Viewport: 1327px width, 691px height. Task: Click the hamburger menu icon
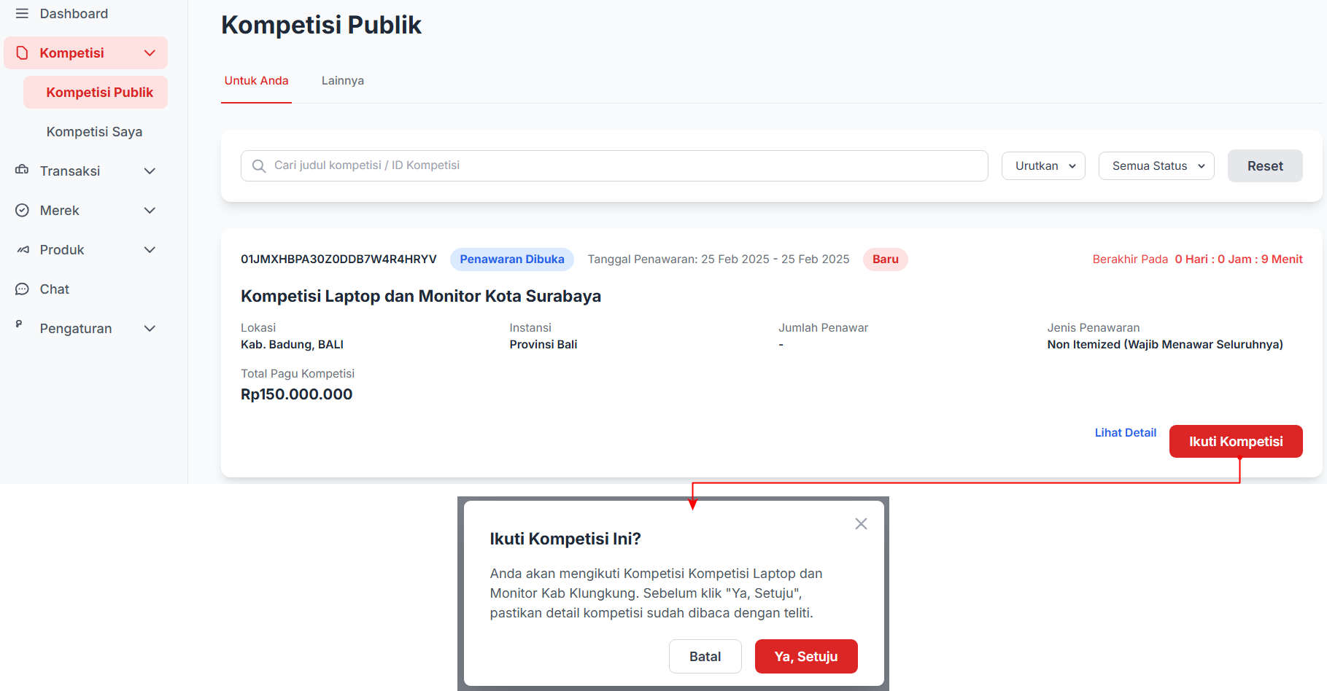coord(22,14)
